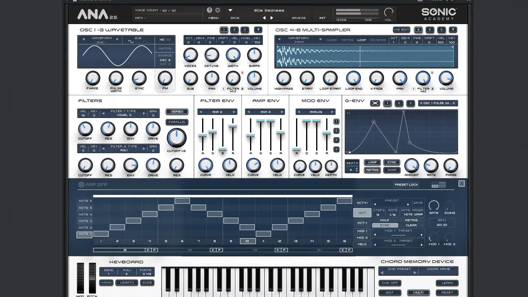Select oscillator 6 tab
Viewport: 528px width, 297px height.
(x=441, y=30)
